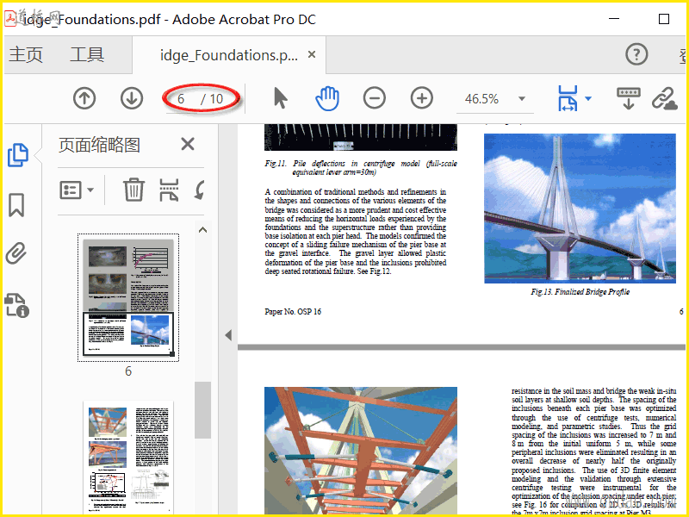This screenshot has height=517, width=689.
Task: Click the caption 'Fig.13. Finalized Bridge Profile'
Action: pyautogui.click(x=580, y=292)
